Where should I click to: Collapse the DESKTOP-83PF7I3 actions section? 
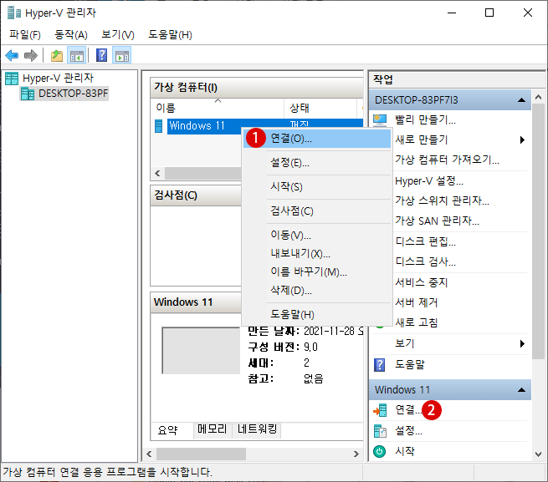coord(521,100)
